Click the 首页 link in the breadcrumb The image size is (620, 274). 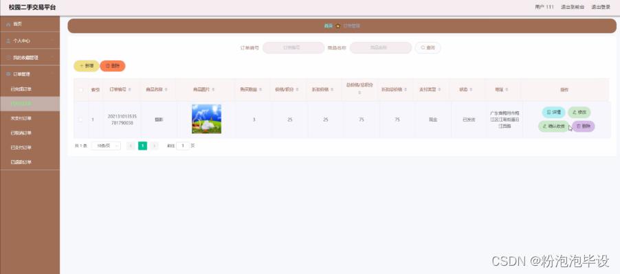(x=328, y=26)
